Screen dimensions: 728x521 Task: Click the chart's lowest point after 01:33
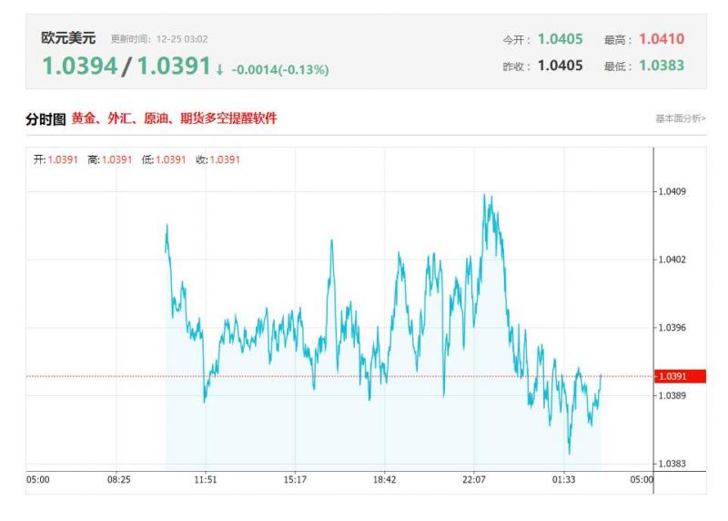click(570, 454)
